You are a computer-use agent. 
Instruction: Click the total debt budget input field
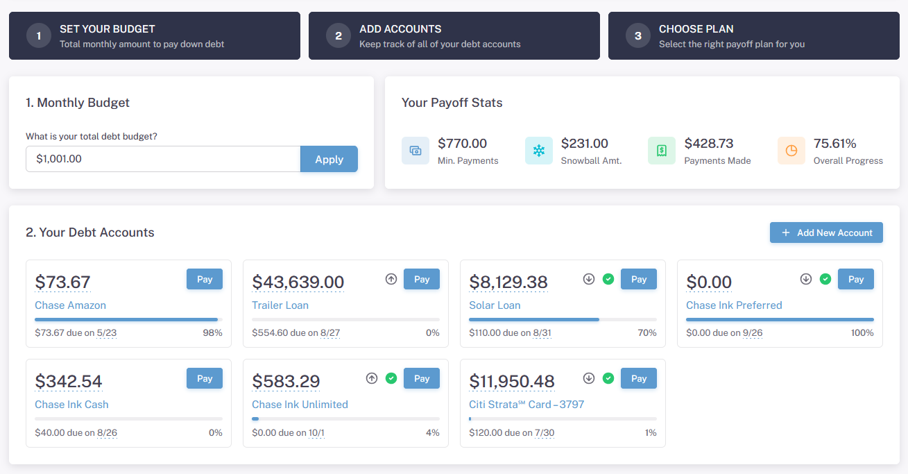(163, 159)
